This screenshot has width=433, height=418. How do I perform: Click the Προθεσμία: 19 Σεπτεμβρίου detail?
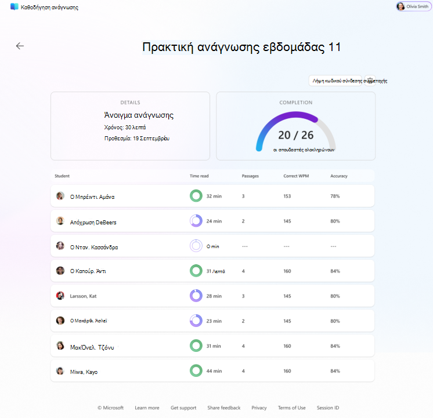click(x=137, y=139)
